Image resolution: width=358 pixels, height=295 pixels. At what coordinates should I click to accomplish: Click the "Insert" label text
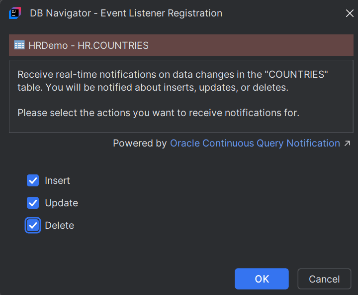pos(57,180)
